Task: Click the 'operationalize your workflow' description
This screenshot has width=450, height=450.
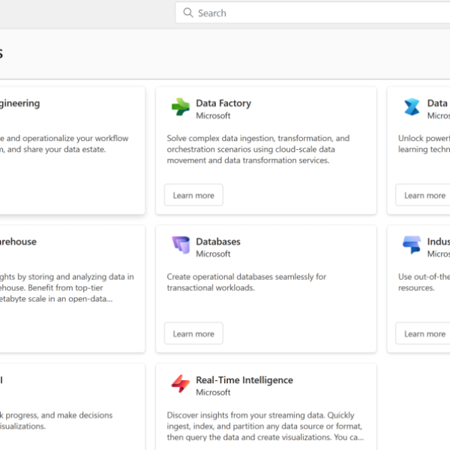Action: (x=64, y=144)
